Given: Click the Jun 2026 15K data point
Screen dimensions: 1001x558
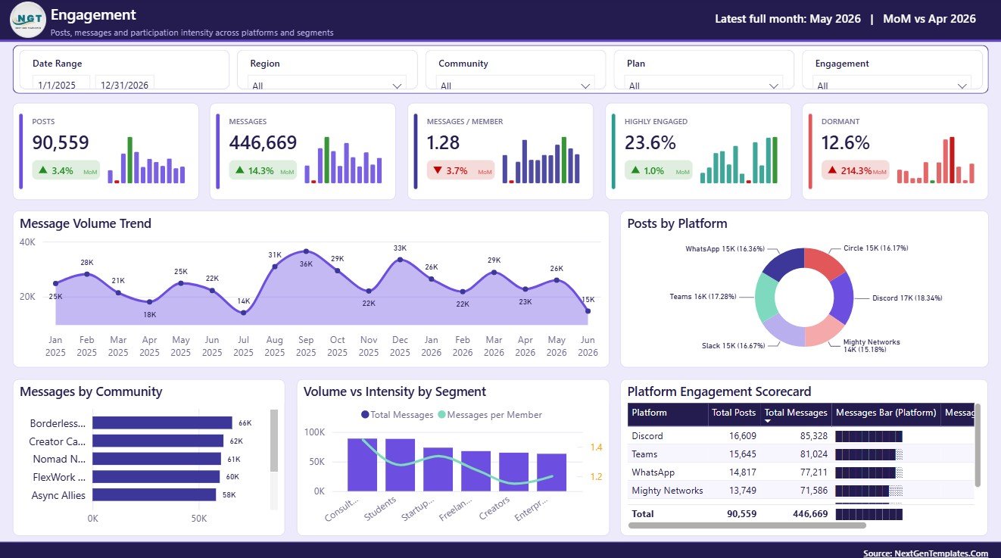Looking at the screenshot, I should pyautogui.click(x=588, y=310).
